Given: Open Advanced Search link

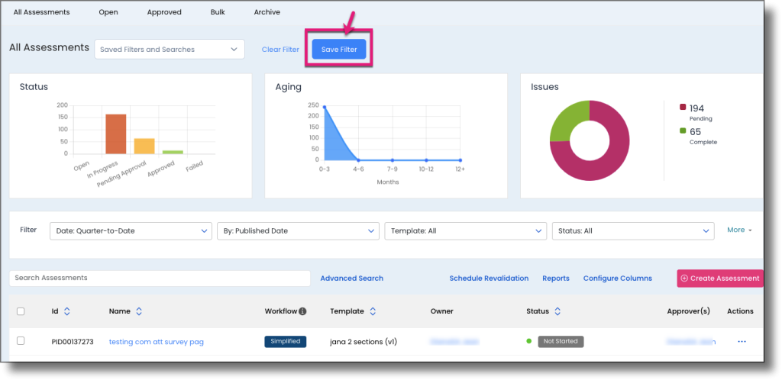Looking at the screenshot, I should 351,279.
